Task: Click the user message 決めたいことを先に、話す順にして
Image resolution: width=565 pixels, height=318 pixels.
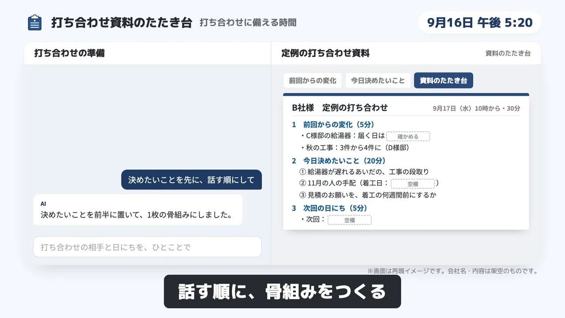Action: click(x=192, y=180)
